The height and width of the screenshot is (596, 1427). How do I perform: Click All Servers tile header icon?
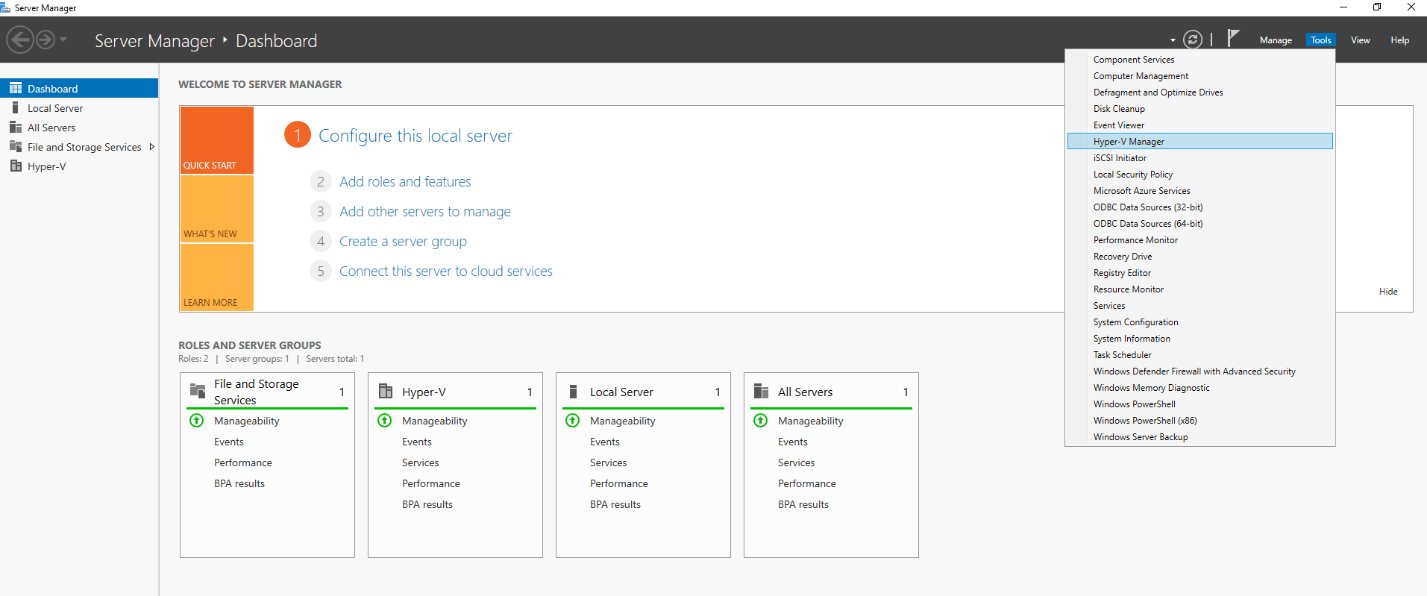tap(762, 391)
